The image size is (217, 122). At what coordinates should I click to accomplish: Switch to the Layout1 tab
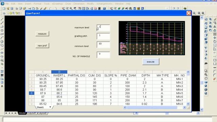pos(32,113)
